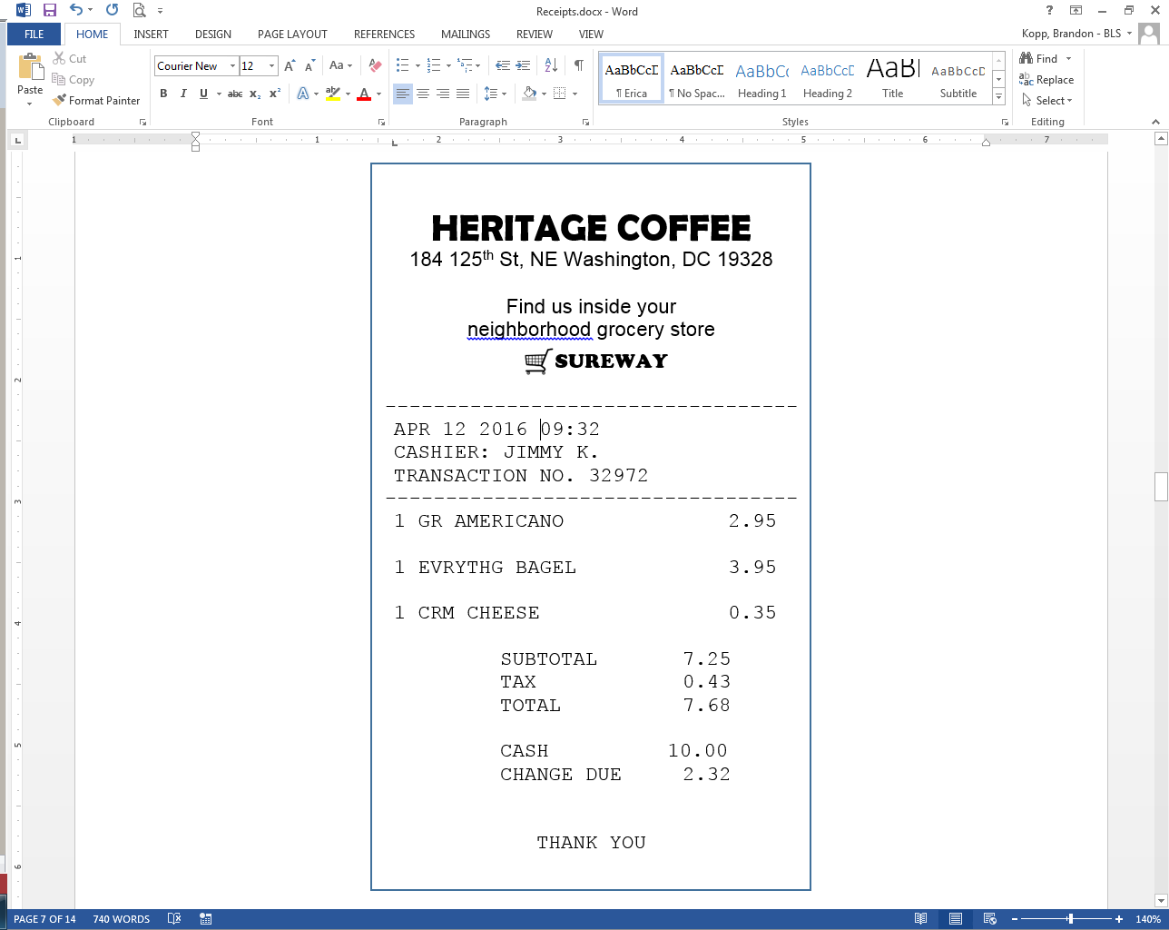Click the page 7 of 14 indicator
The width and height of the screenshot is (1169, 930).
44,919
